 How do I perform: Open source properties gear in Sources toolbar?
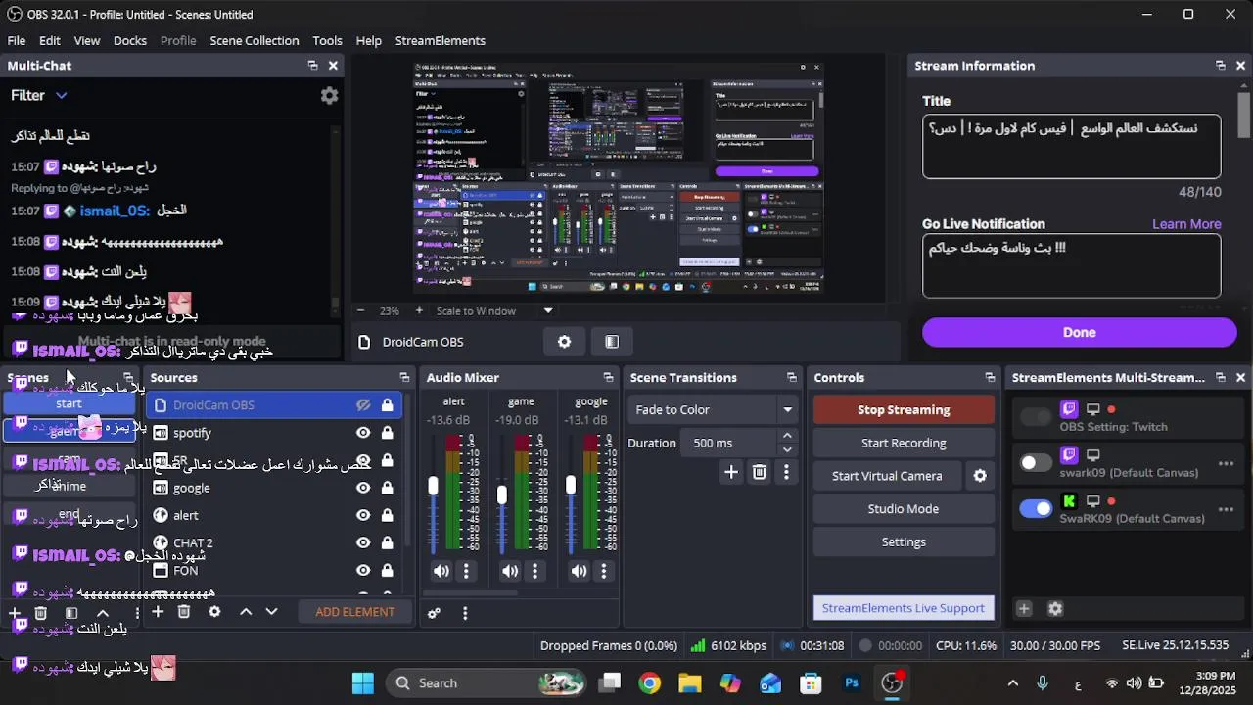point(214,612)
